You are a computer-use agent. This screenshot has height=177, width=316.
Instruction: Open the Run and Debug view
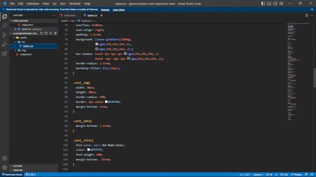pos(4,44)
